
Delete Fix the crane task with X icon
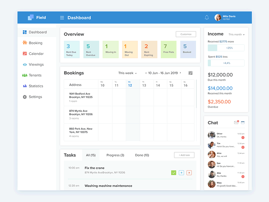coord(189,173)
